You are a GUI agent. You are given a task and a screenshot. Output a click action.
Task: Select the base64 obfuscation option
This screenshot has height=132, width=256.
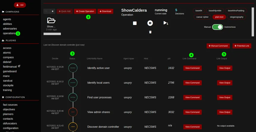tap(199, 11)
